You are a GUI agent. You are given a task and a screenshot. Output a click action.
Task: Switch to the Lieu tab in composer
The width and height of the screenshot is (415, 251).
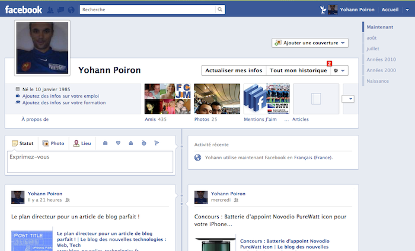point(82,143)
